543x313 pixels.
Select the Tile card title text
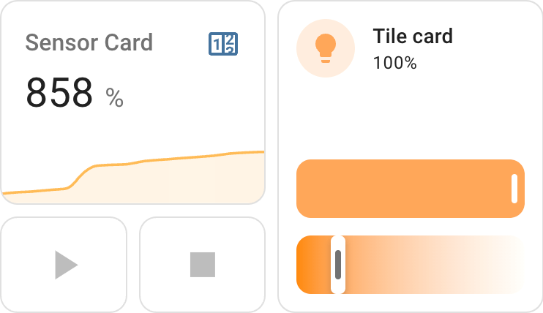tap(413, 36)
